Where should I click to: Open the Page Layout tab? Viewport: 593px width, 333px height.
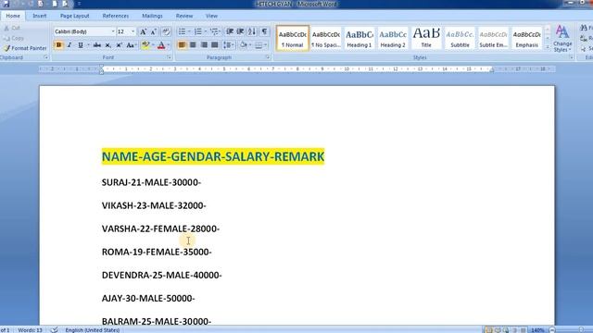tap(74, 16)
